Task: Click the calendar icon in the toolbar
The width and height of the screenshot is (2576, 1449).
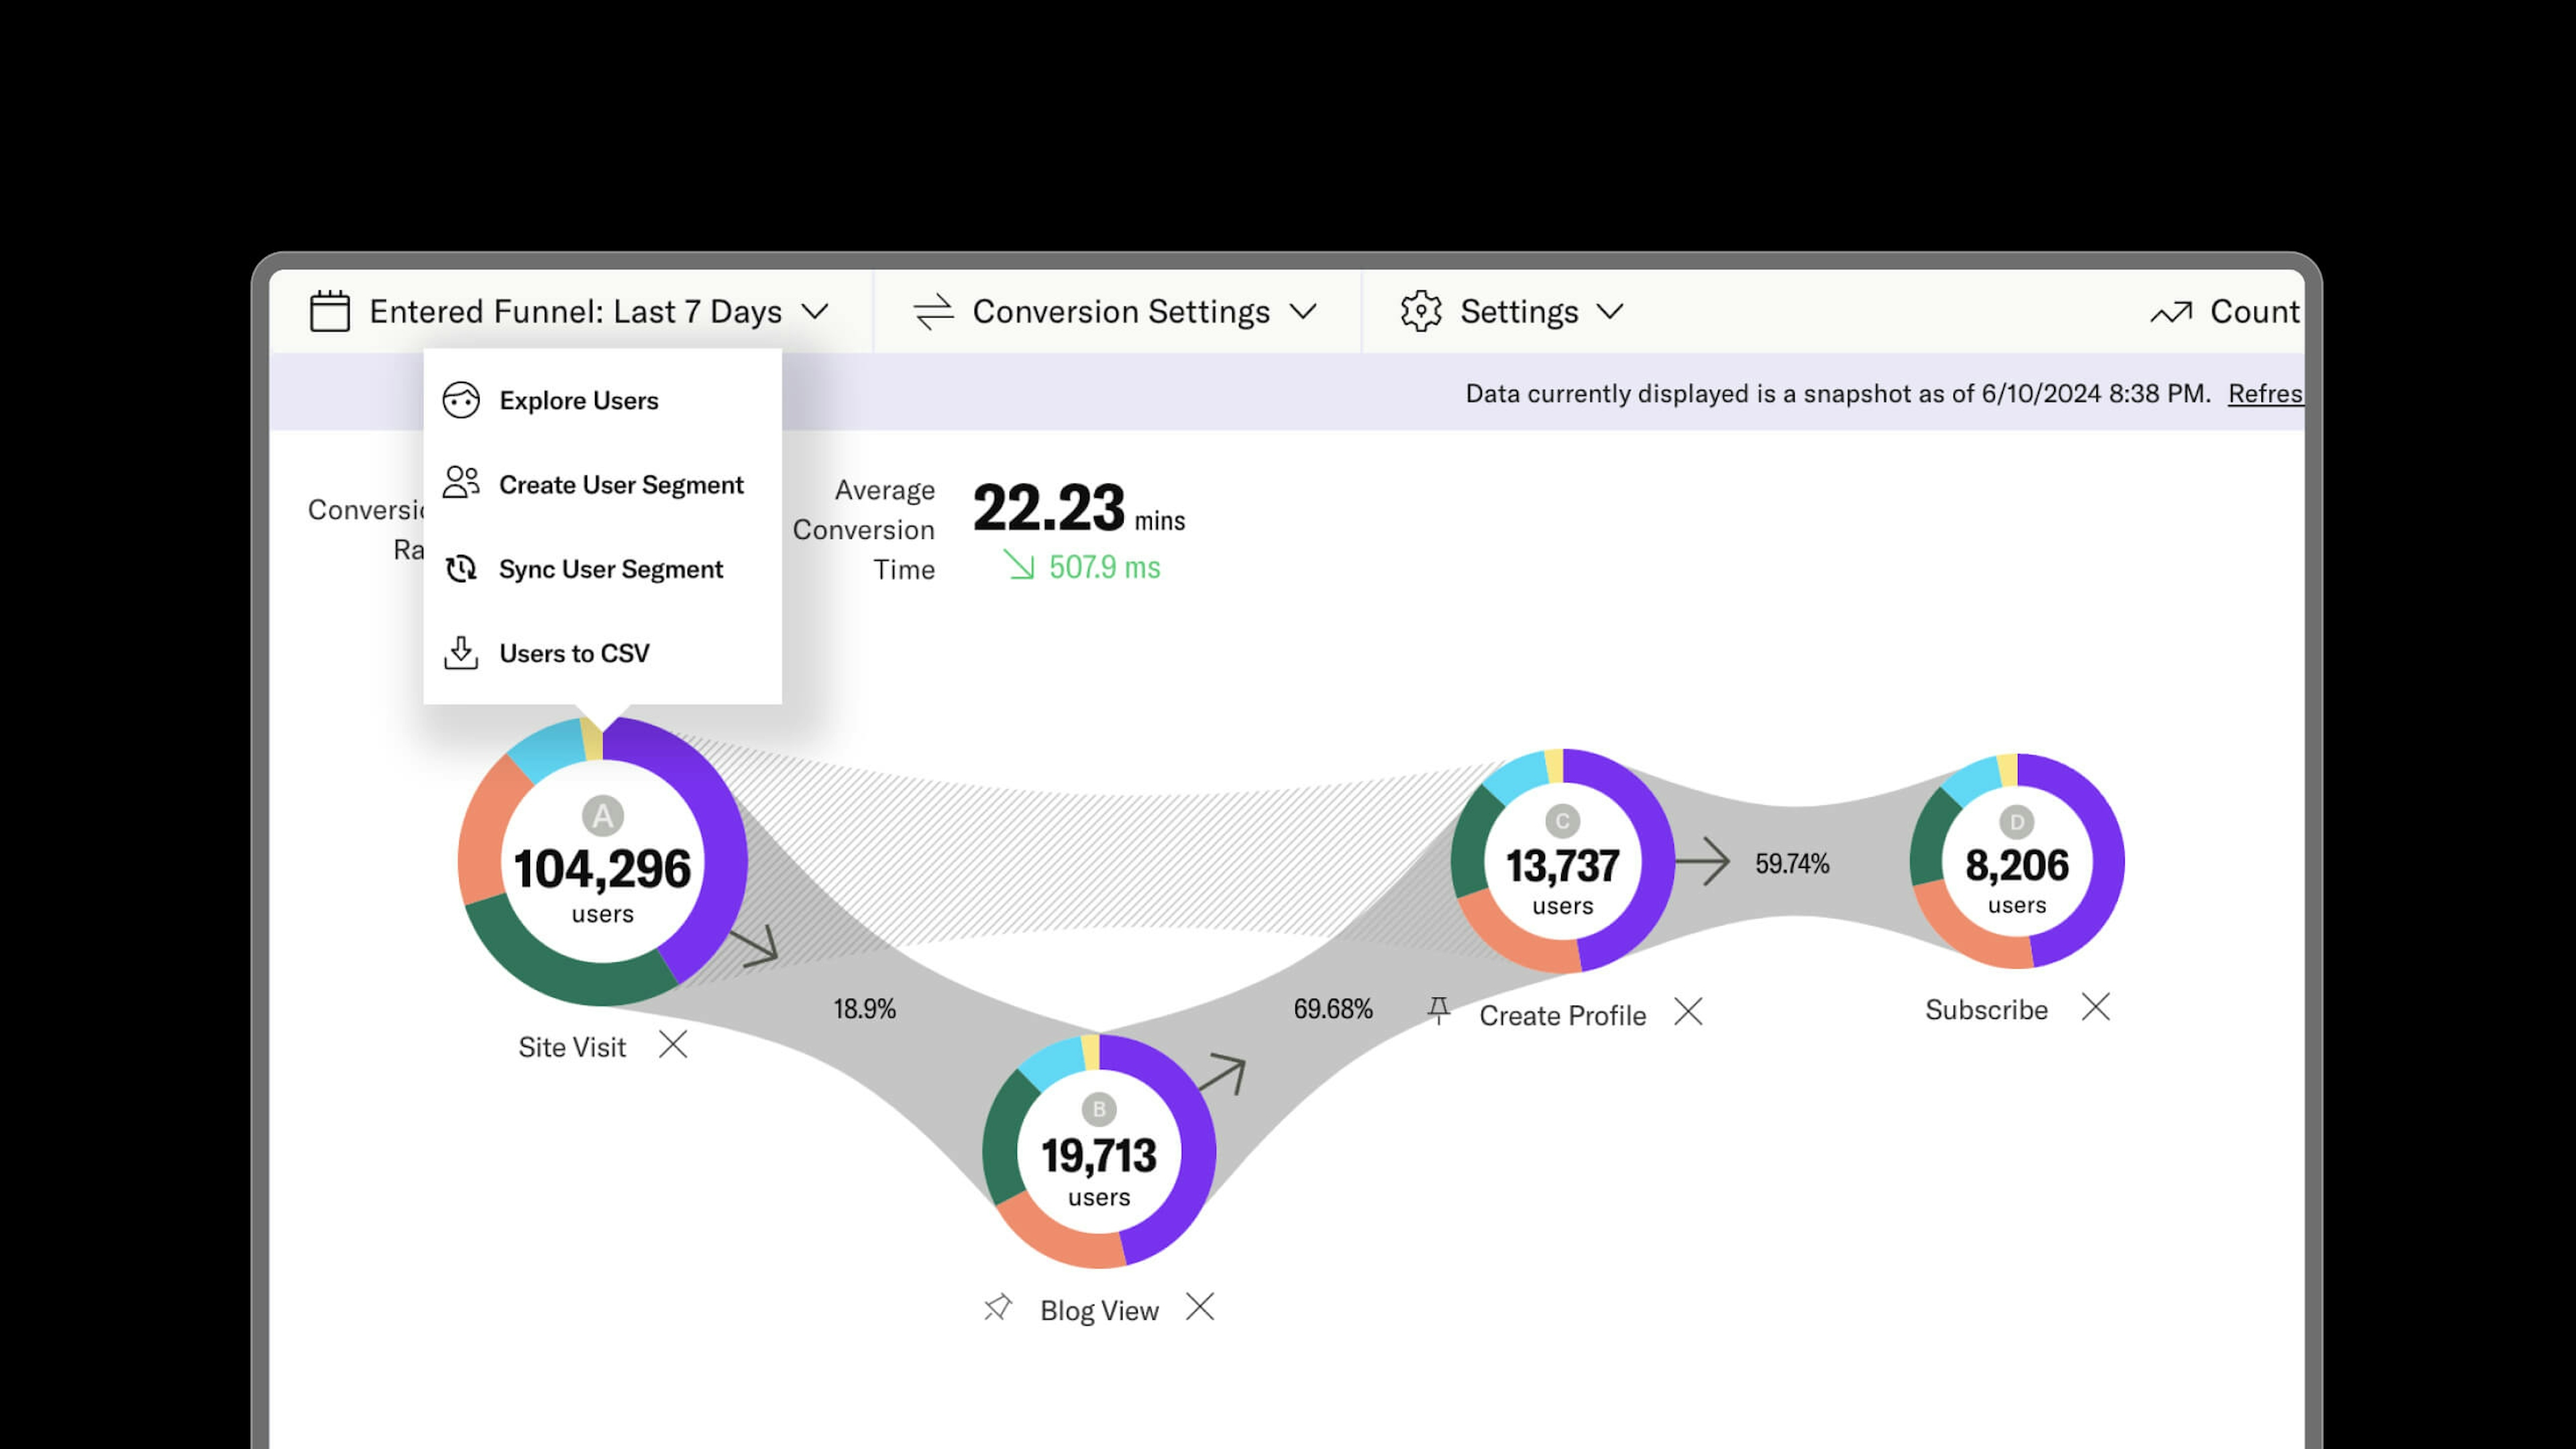Action: coord(329,311)
